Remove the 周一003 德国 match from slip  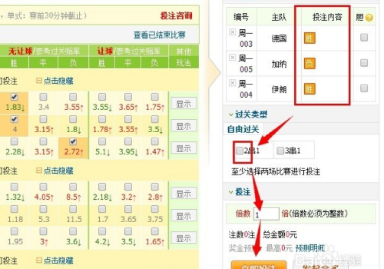point(232,32)
